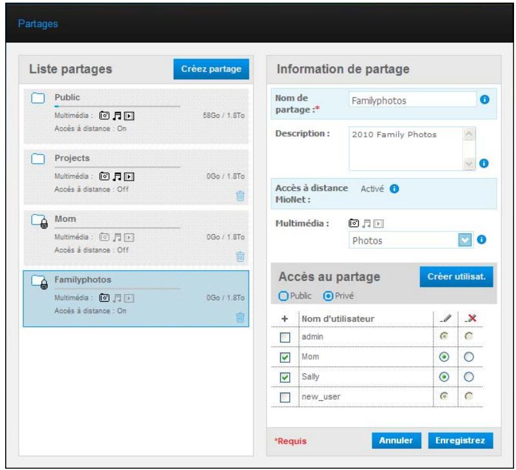
Task: Click the video media icon in Familyphotos list row
Action: click(129, 299)
